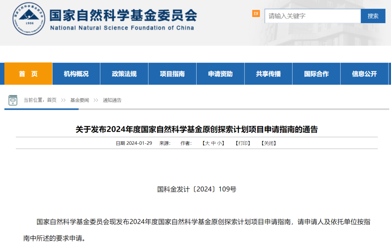This screenshot has width=391, height=248.
Task: Click the 关闭 close page link
Action: click(269, 143)
